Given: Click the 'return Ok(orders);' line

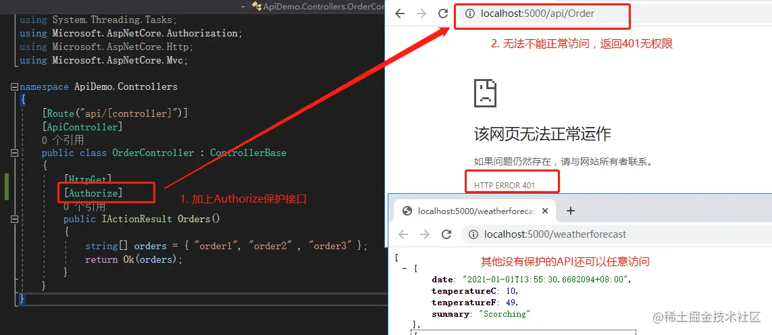Looking at the screenshot, I should 134,259.
